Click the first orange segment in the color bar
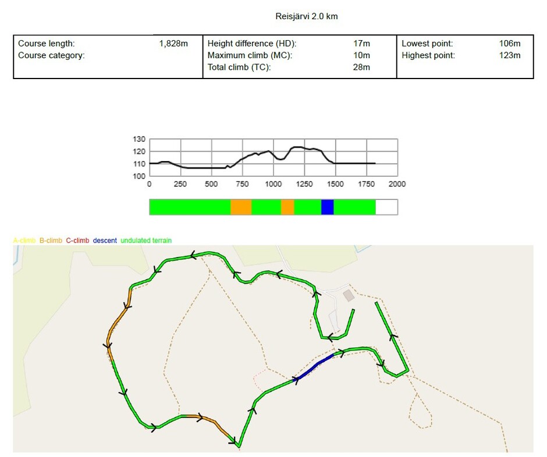This screenshot has width=547, height=457. [x=241, y=207]
